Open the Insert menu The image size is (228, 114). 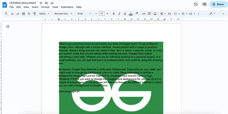pos(35,7)
